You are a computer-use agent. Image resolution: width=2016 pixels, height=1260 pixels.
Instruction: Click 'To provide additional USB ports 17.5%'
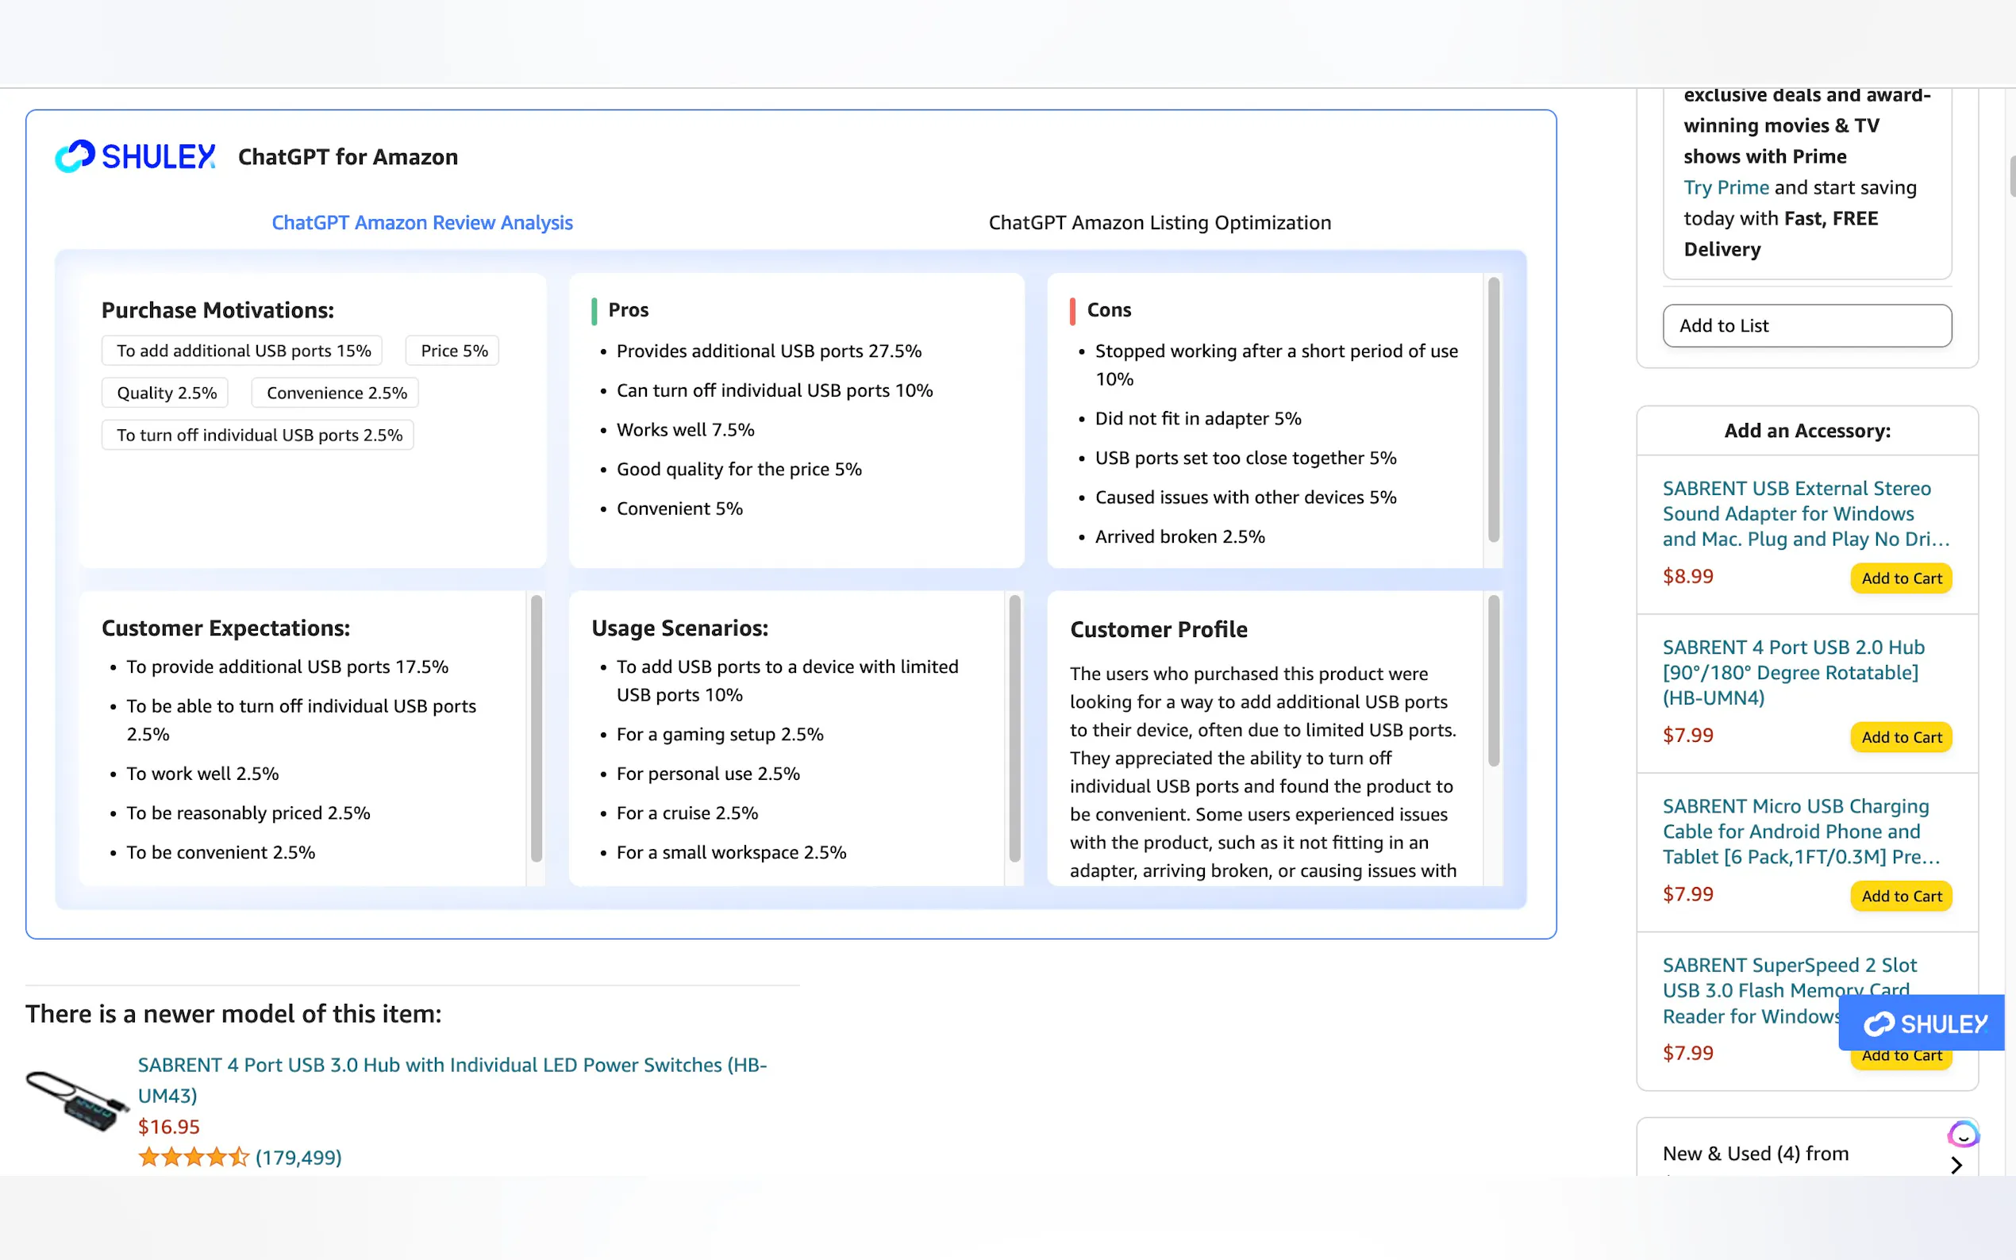[x=287, y=666]
